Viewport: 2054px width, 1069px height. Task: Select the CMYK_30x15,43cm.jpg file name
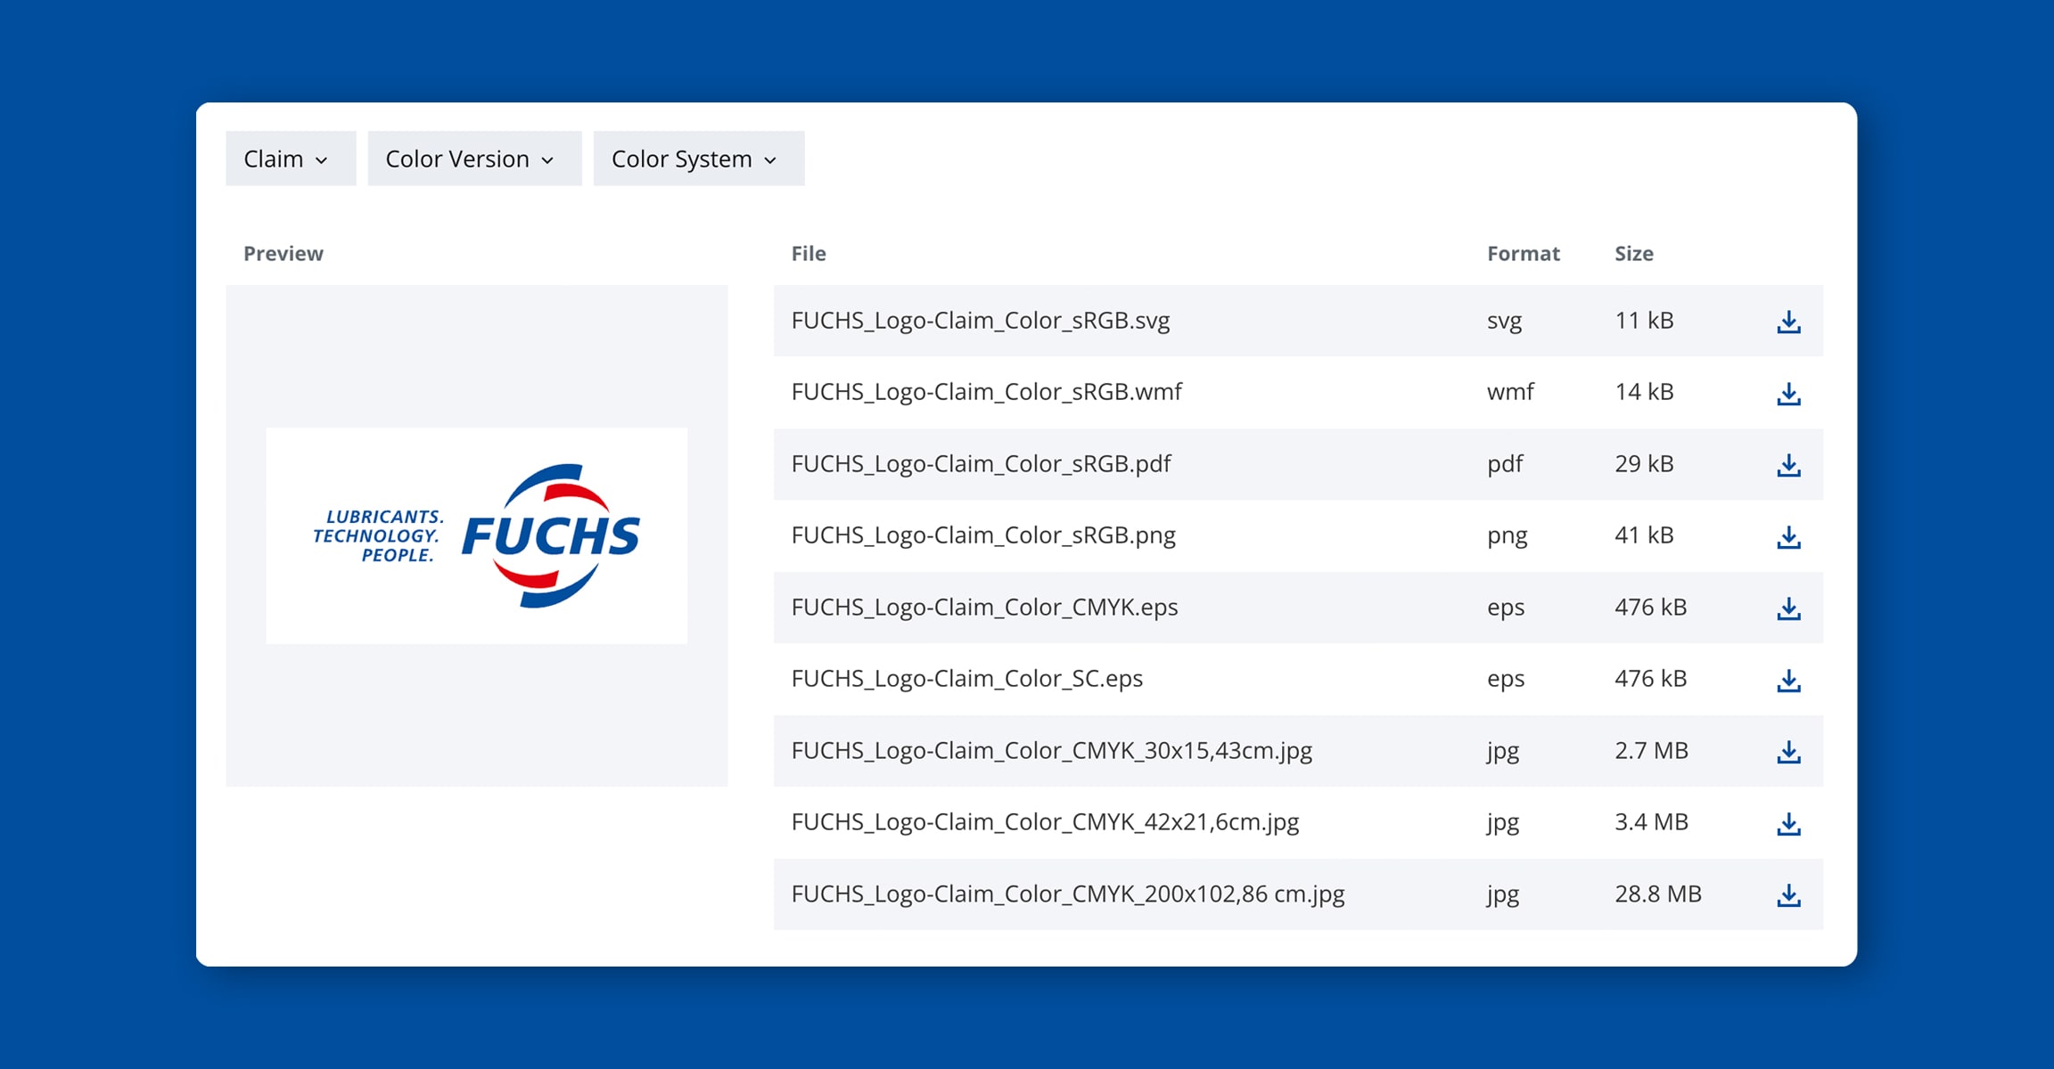pos(1052,751)
